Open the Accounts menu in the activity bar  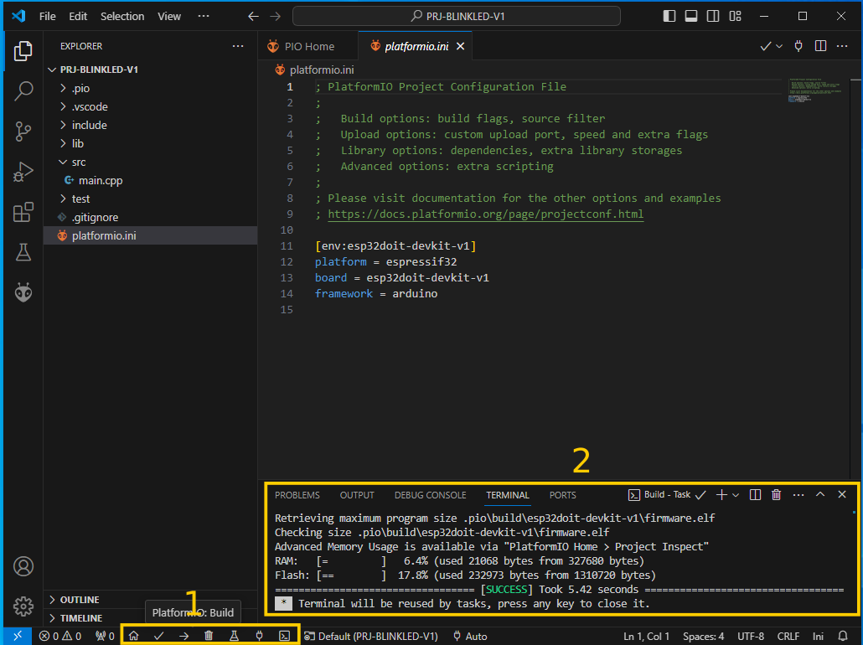(23, 566)
